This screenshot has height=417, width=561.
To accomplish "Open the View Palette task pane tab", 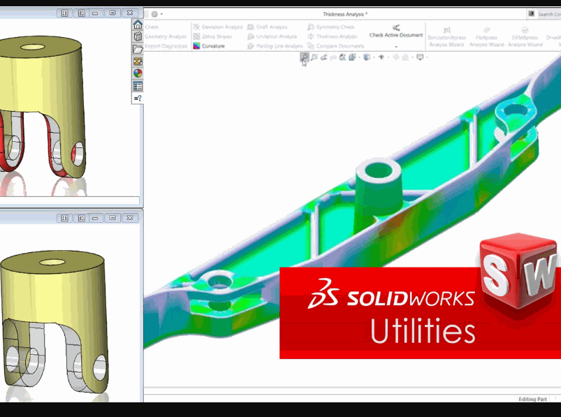I will click(x=138, y=61).
